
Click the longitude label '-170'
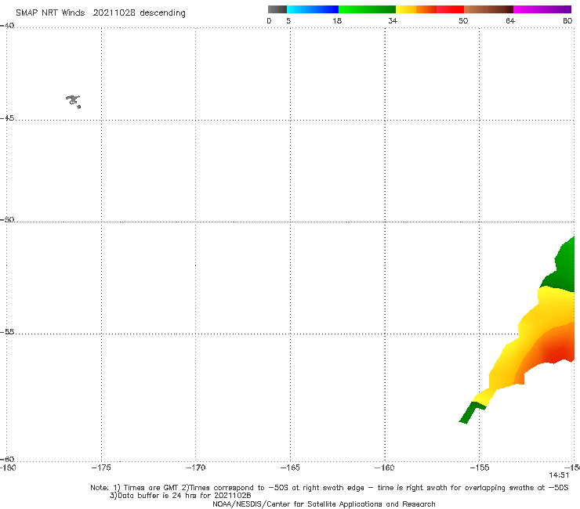coord(195,467)
